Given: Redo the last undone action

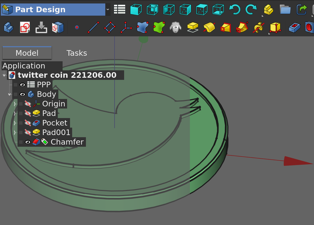Looking at the screenshot, I should pyautogui.click(x=251, y=9).
